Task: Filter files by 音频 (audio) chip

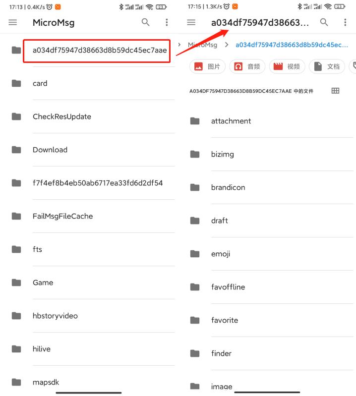Action: [x=247, y=66]
